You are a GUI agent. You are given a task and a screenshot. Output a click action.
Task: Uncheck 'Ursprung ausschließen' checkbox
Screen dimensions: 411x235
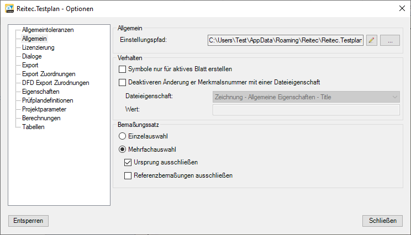point(128,163)
